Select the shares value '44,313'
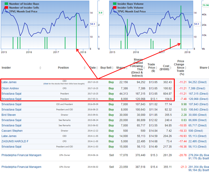The height and width of the screenshot is (172, 209). tap(123, 94)
